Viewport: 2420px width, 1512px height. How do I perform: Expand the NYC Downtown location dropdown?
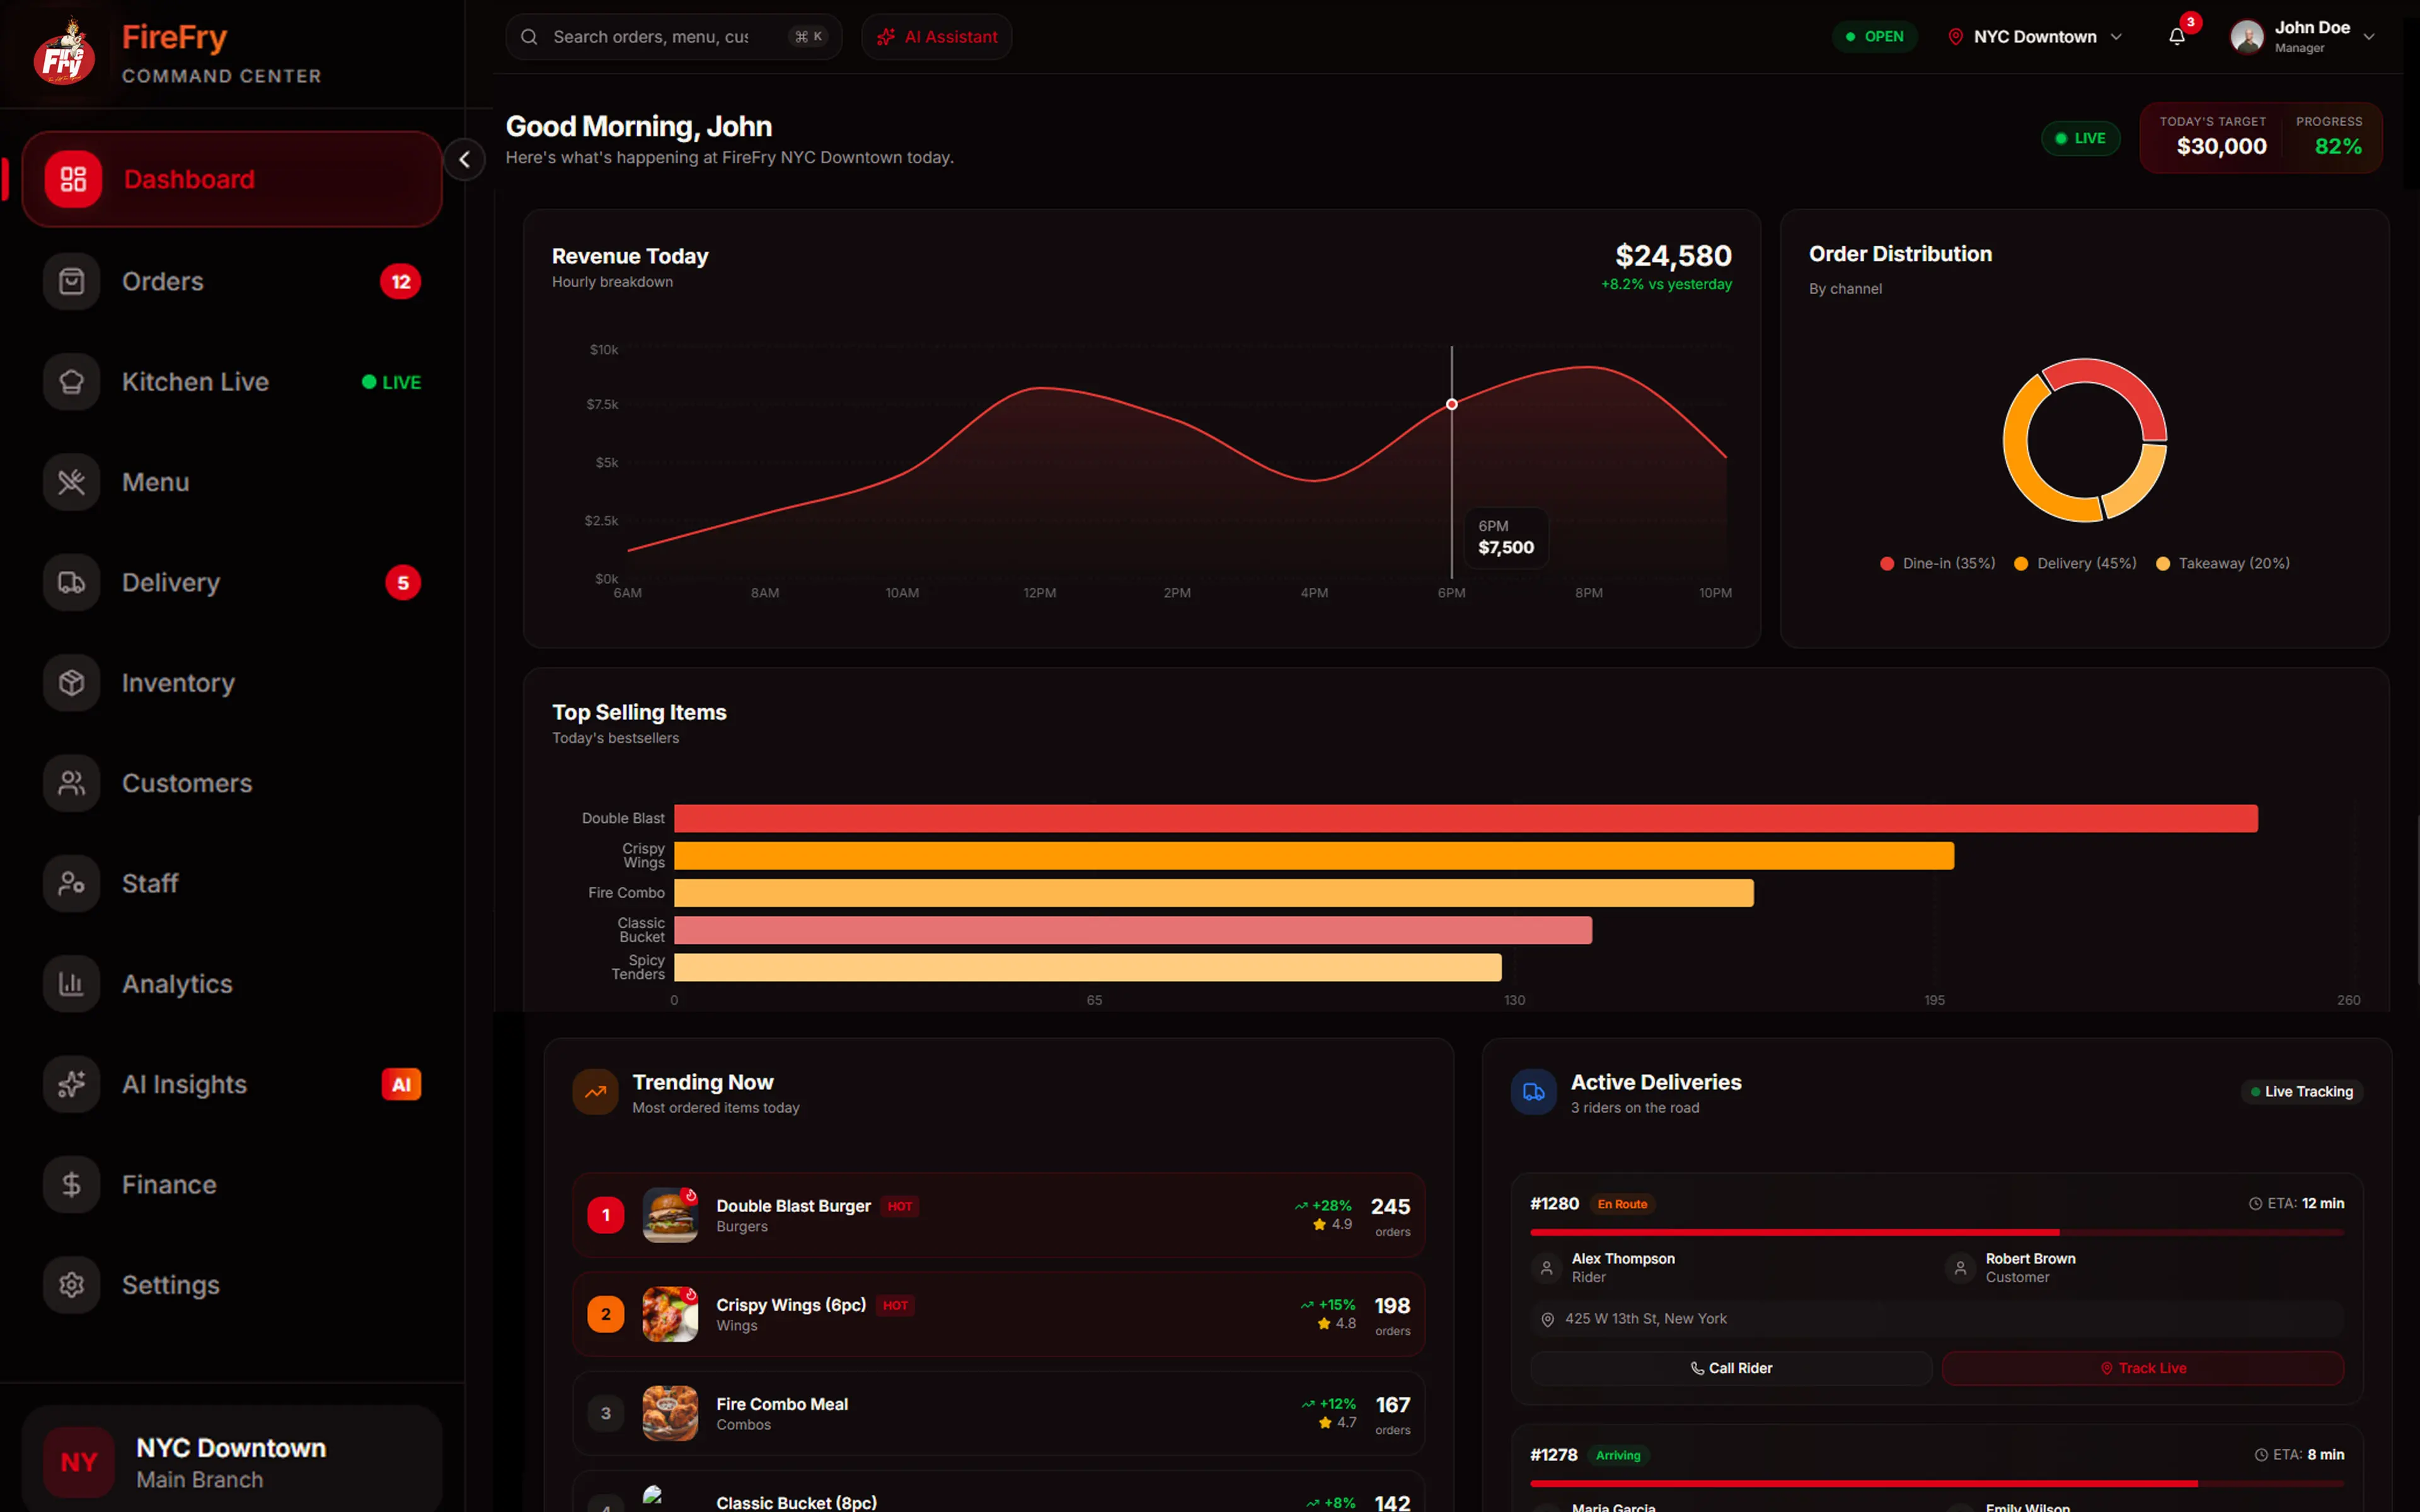tap(2034, 37)
